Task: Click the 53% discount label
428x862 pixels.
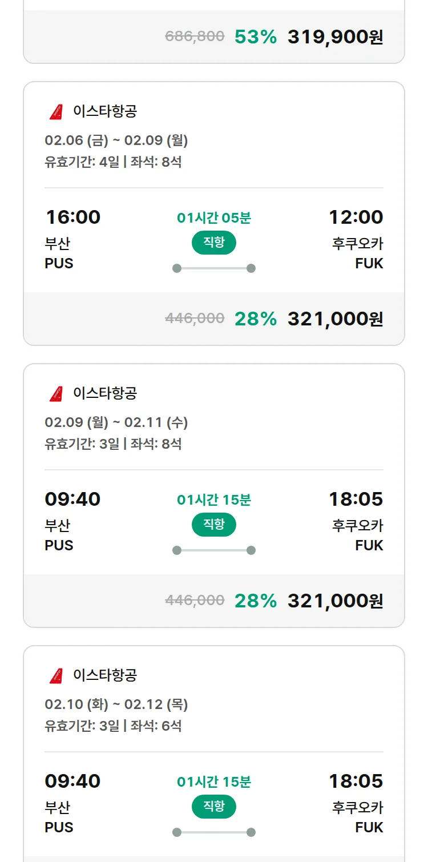Action: [255, 37]
